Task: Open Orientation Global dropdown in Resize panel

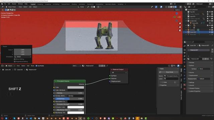Action: click(x=22, y=57)
